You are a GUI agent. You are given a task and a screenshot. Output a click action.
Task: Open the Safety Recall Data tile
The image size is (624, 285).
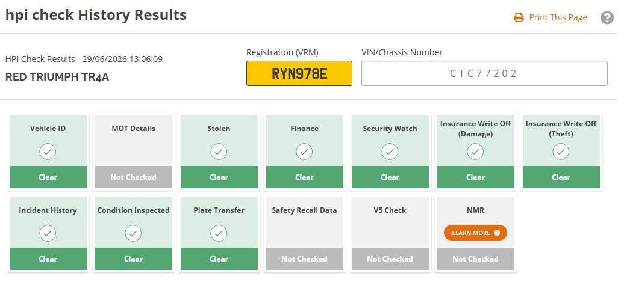coord(304,233)
